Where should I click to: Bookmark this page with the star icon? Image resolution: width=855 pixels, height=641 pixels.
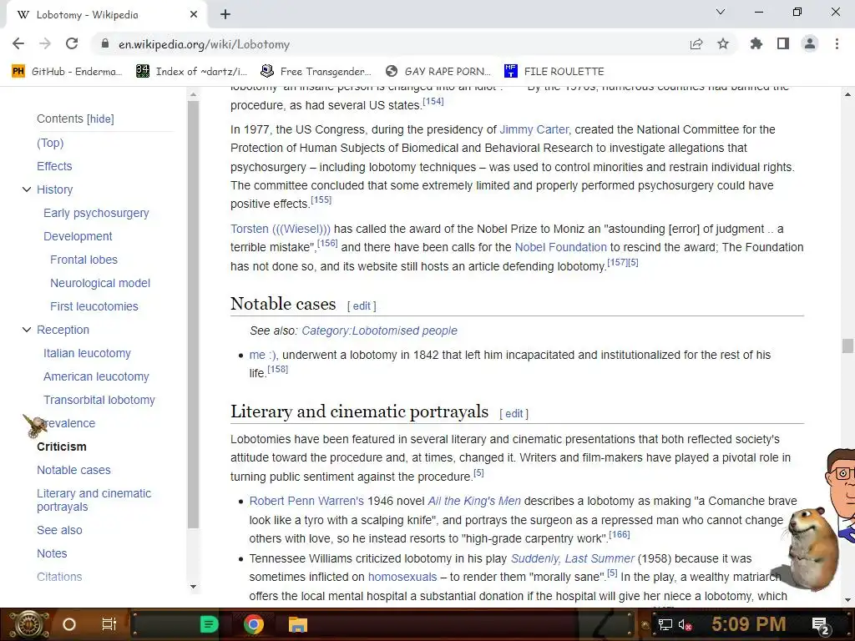coord(723,44)
